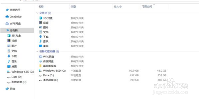Click the 文件夹 (7) group label
Image resolution: width=199 pixels, height=99 pixels.
45,13
